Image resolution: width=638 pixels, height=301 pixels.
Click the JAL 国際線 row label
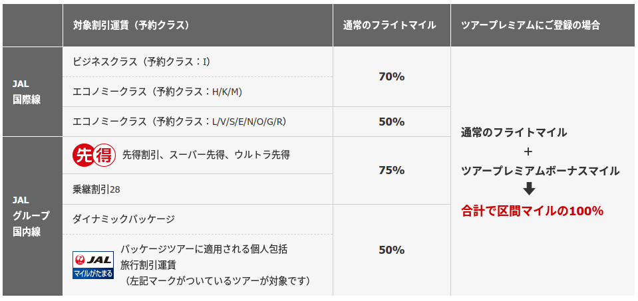pos(32,92)
